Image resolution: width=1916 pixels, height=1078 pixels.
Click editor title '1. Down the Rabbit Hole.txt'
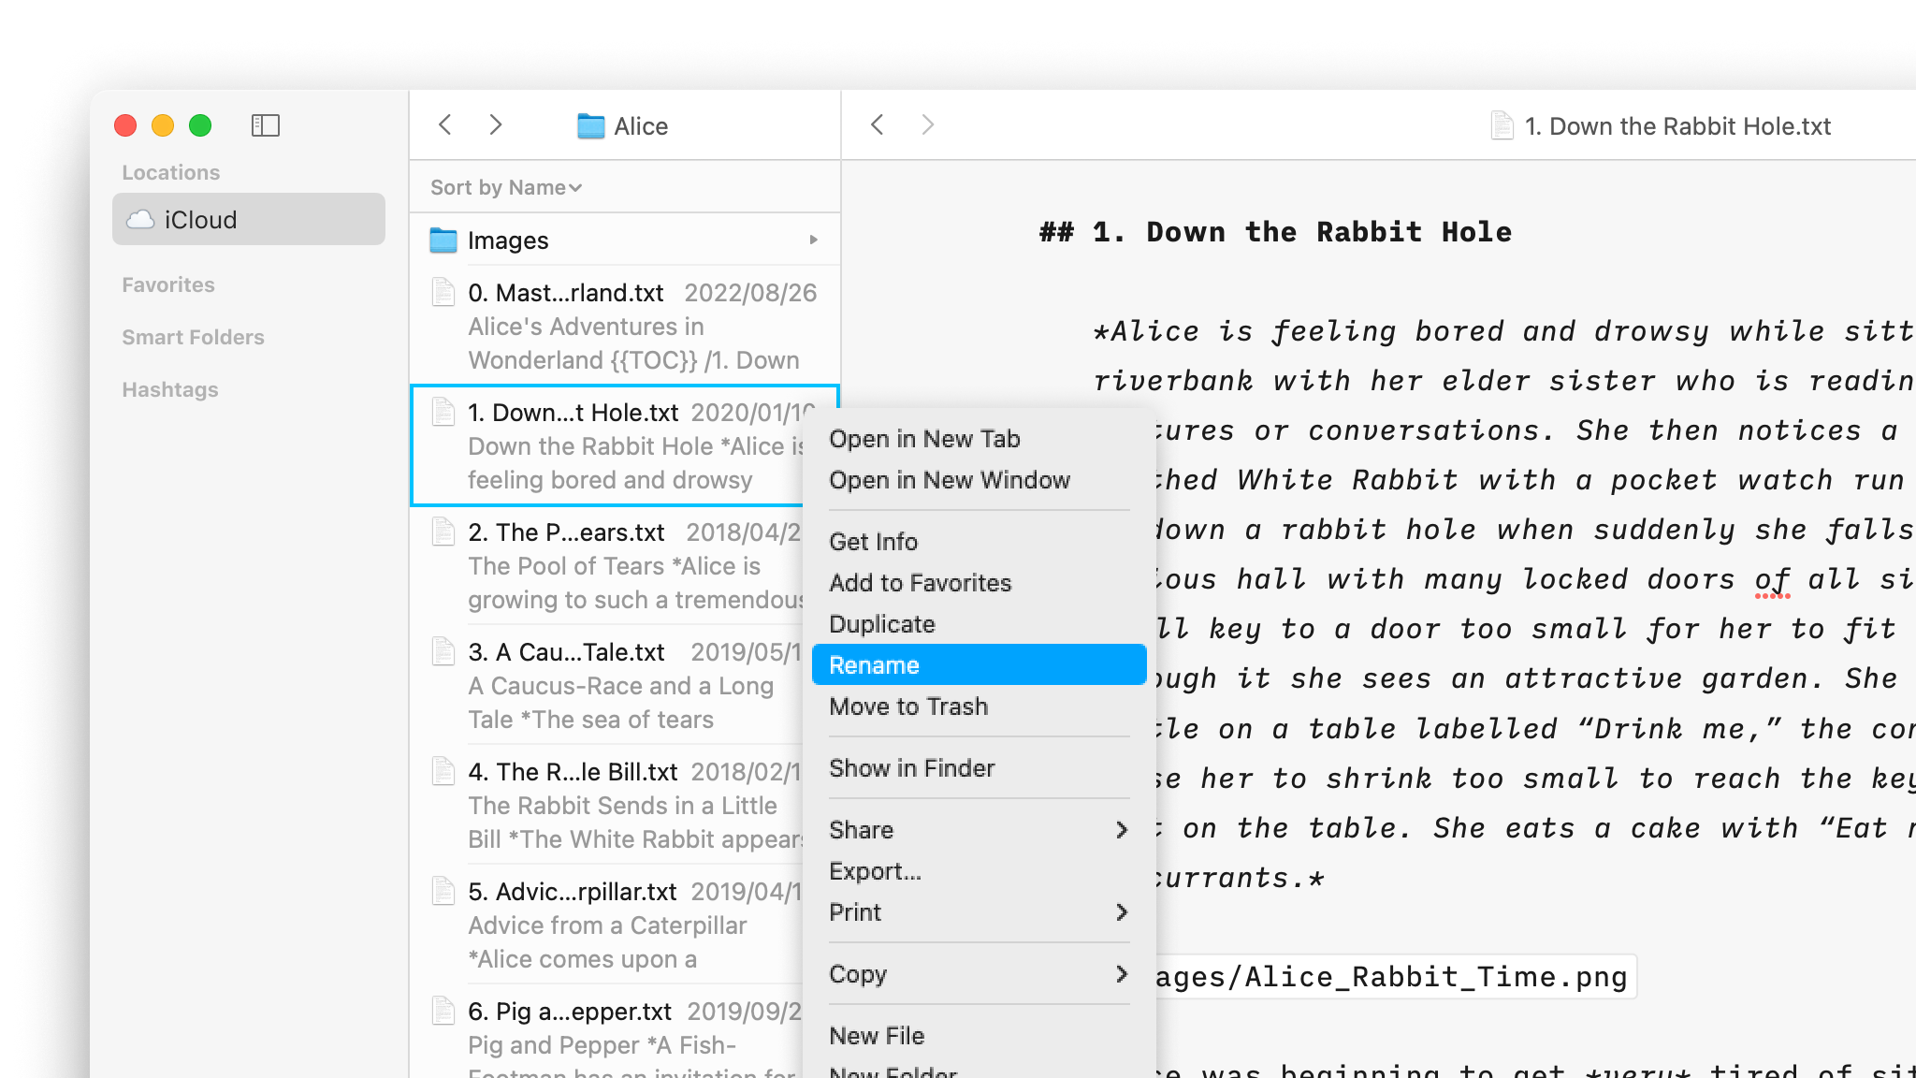pos(1677,126)
